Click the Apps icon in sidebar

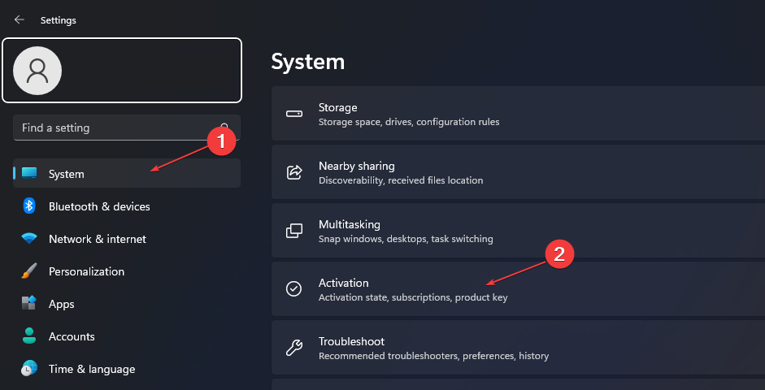(29, 303)
